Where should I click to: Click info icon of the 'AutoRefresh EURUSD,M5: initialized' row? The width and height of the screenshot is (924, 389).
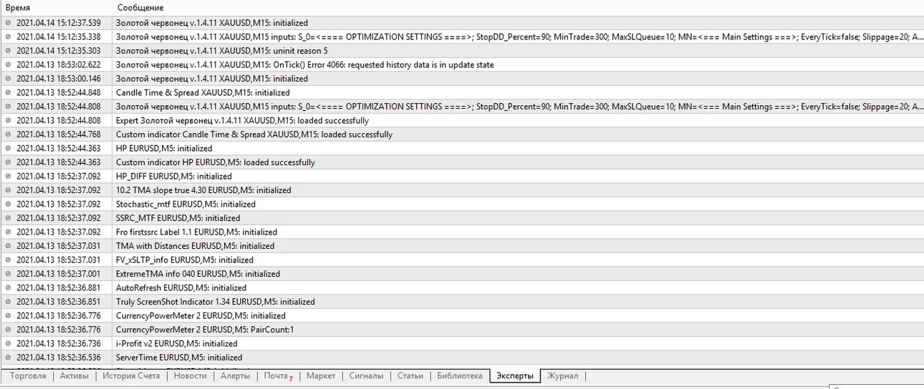coord(8,287)
